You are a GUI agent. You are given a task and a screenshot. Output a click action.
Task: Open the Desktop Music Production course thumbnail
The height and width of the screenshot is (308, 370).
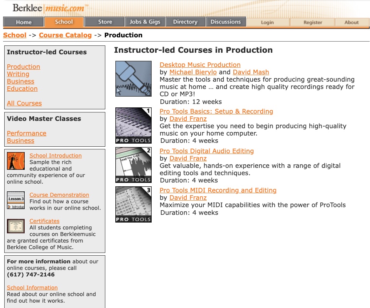(x=133, y=79)
